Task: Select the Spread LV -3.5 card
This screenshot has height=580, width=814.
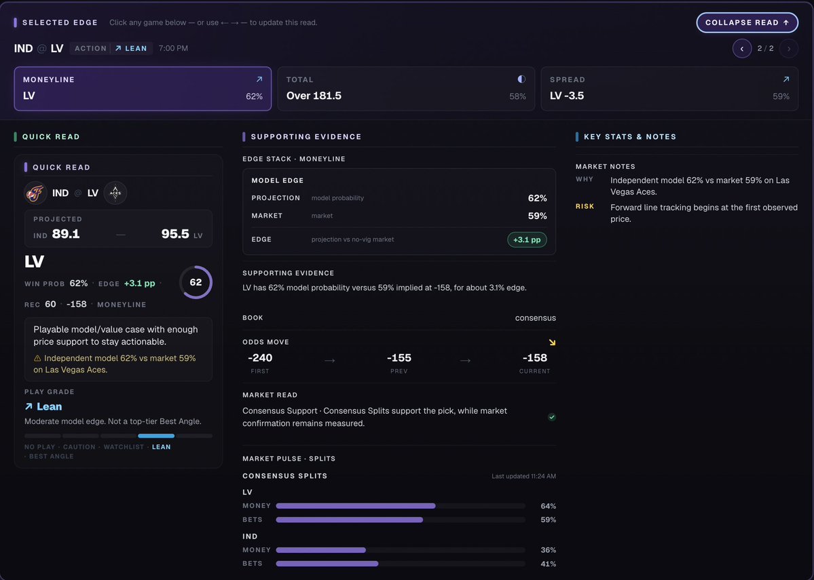Action: (669, 89)
